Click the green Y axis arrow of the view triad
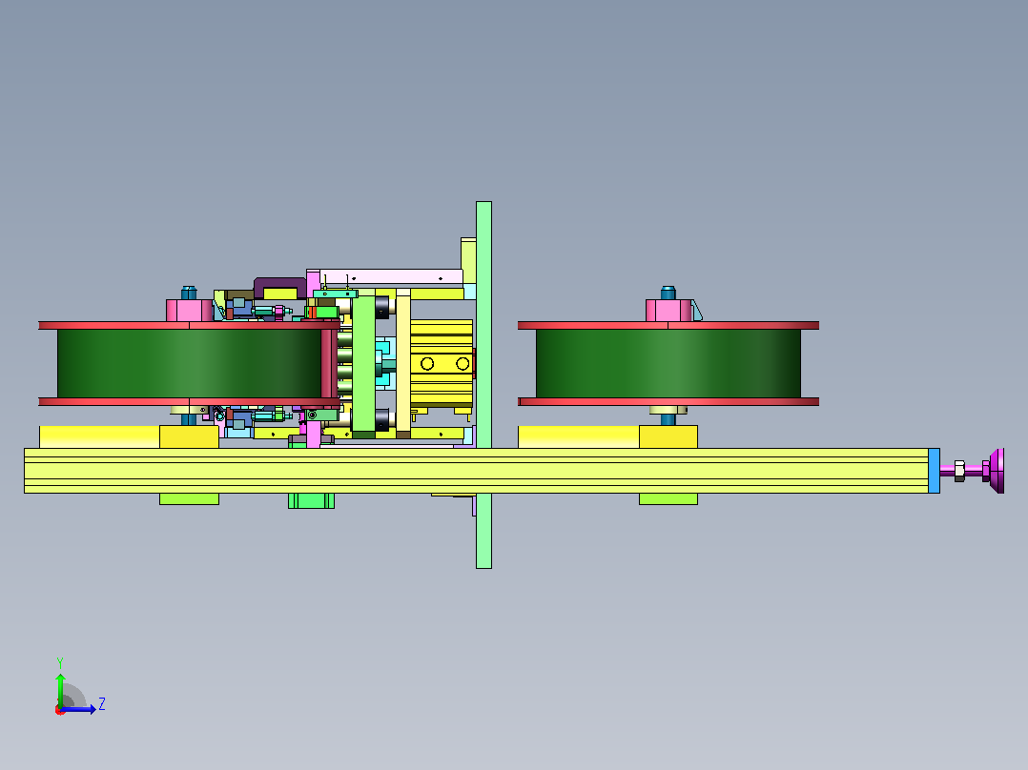 click(60, 689)
